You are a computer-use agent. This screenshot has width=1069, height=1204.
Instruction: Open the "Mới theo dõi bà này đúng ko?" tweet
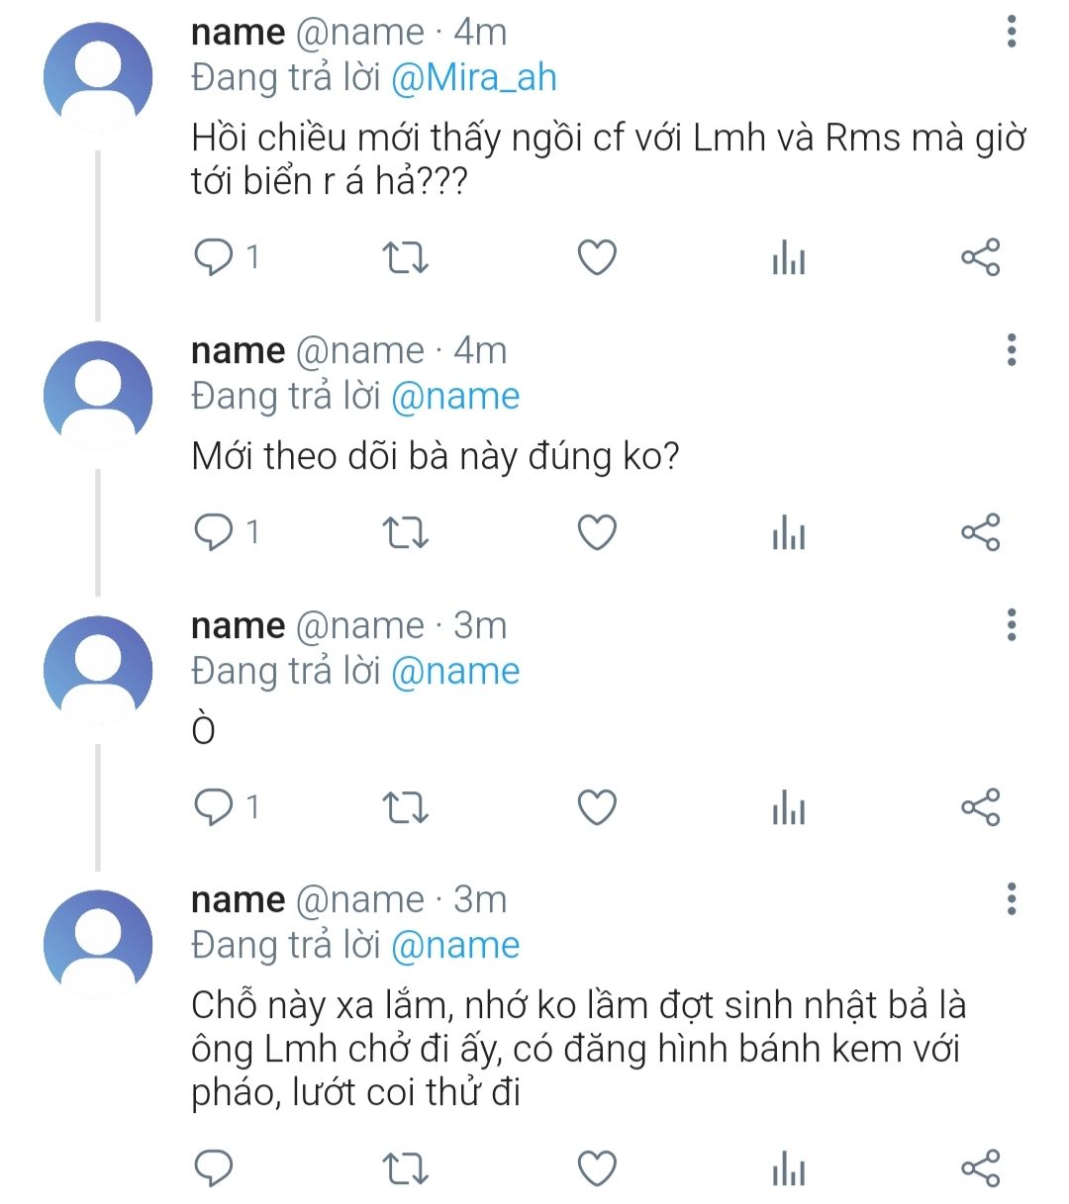(x=436, y=456)
